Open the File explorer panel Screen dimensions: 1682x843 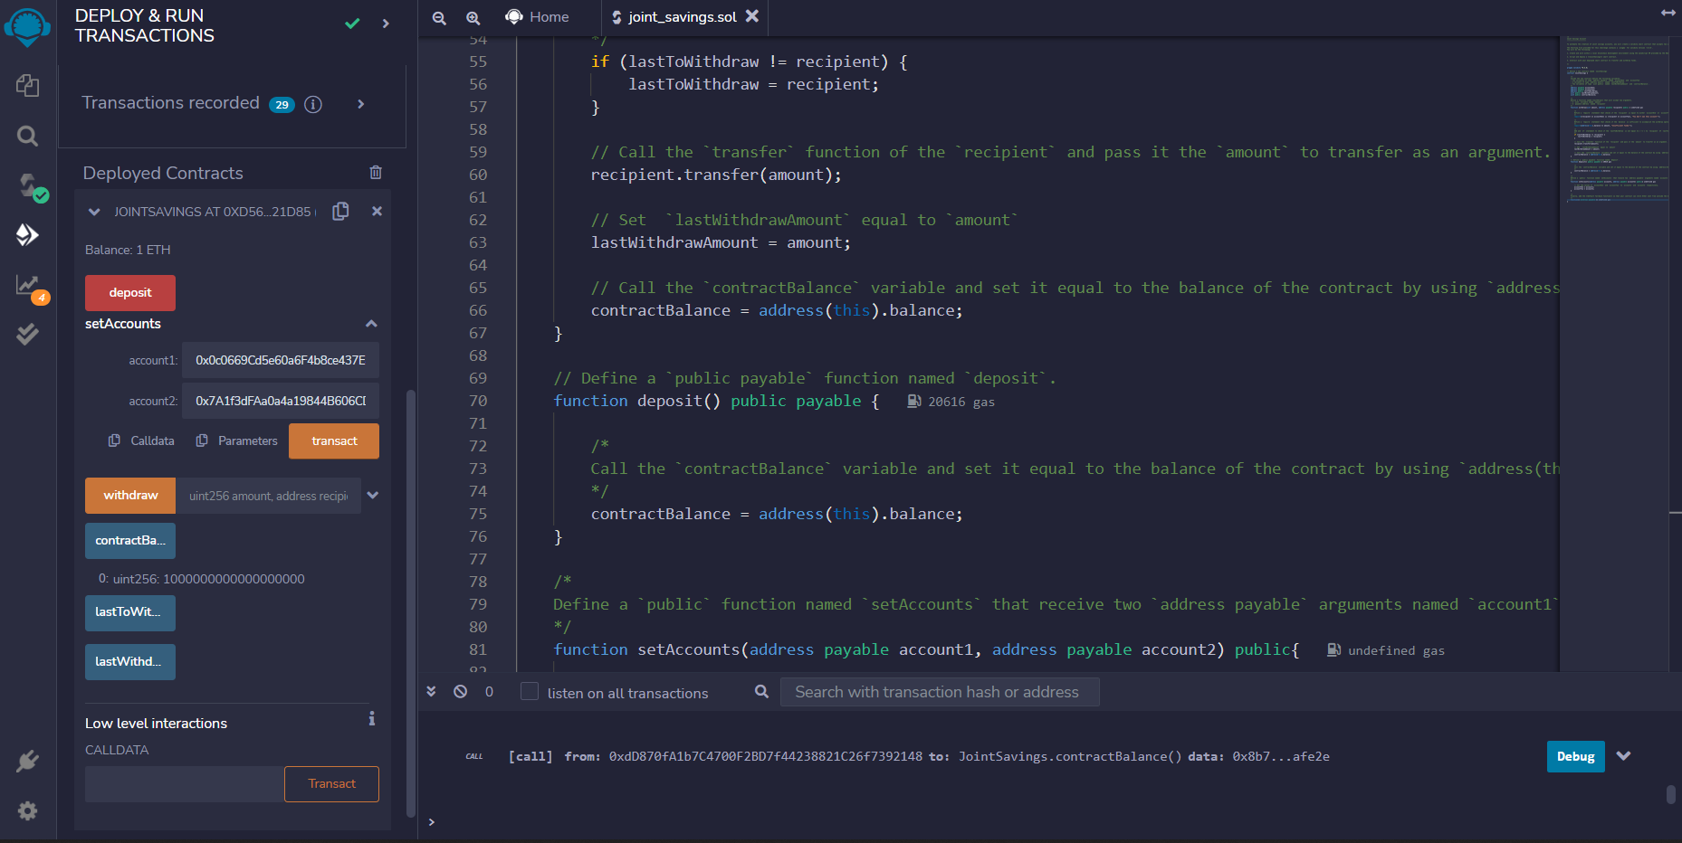tap(27, 86)
